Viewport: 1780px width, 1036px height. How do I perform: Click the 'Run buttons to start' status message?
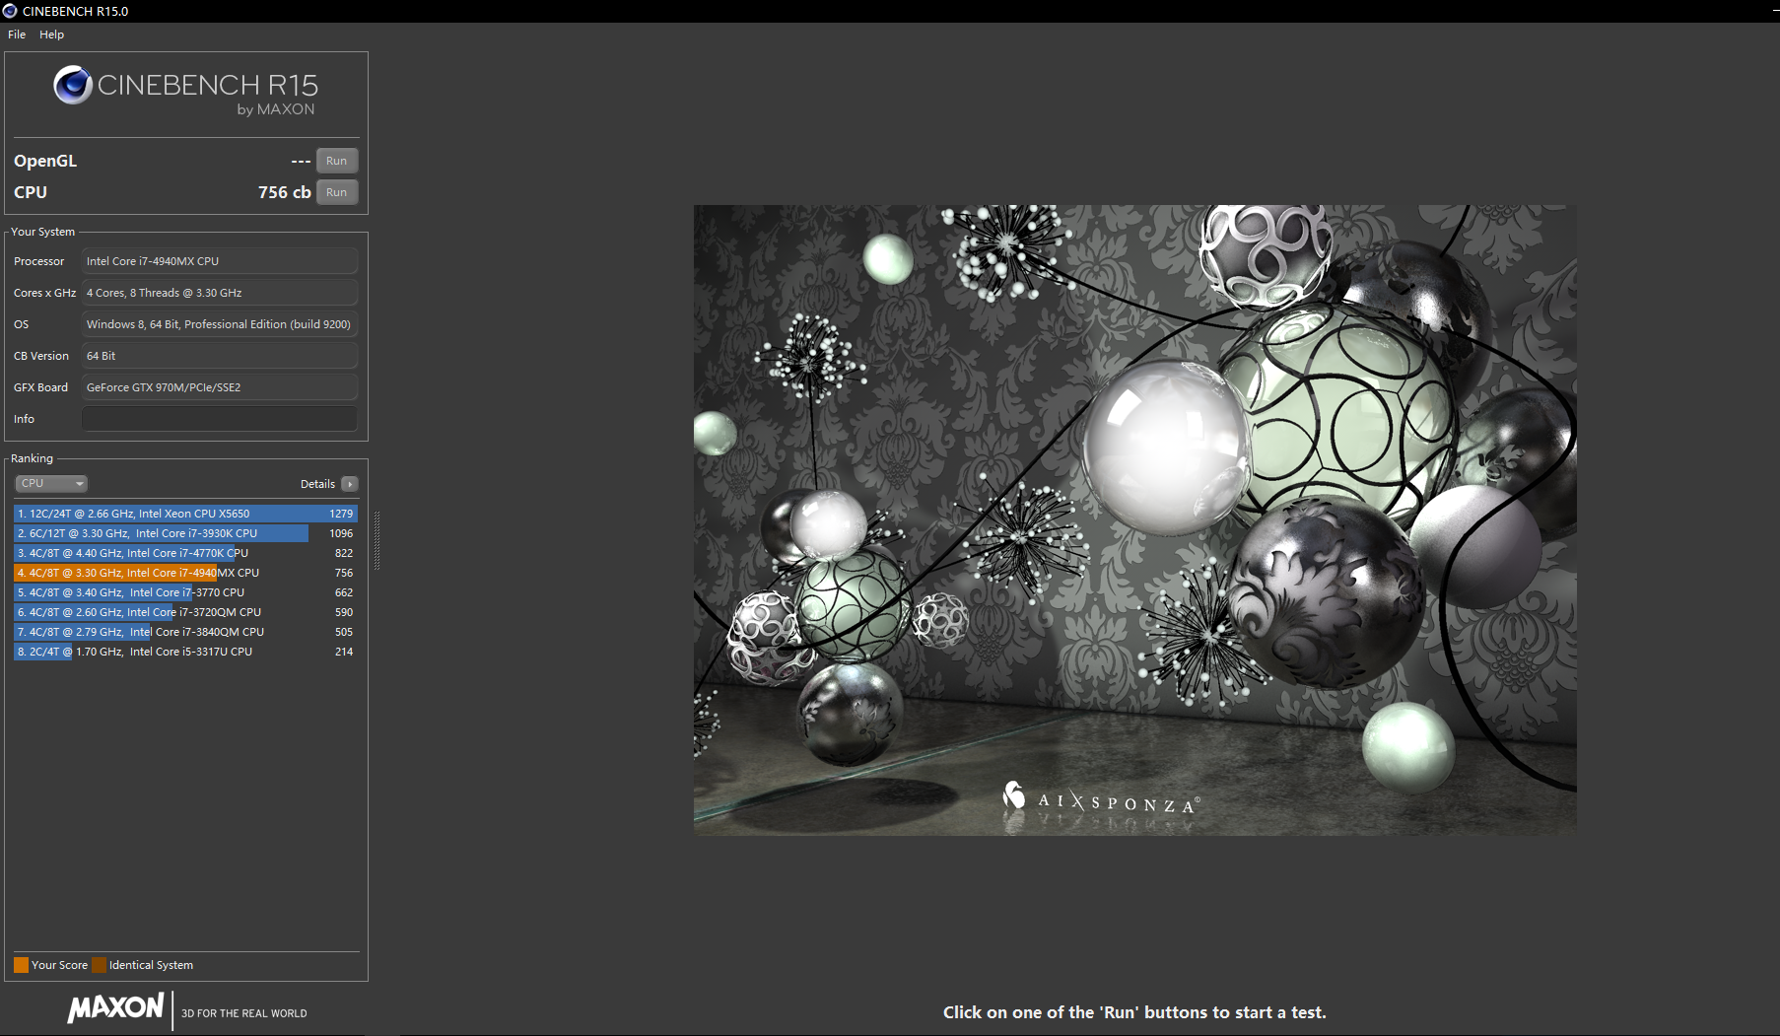click(x=1134, y=1012)
